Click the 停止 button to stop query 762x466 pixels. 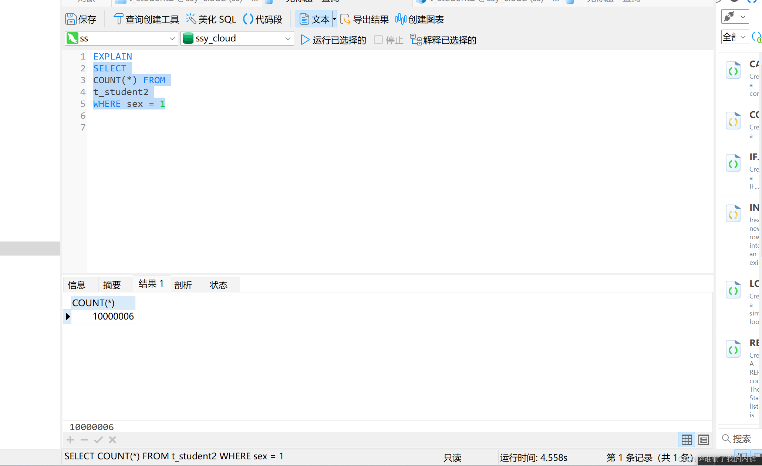(388, 39)
